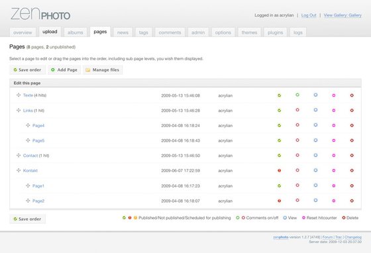
Task: View Page5 using its blue icon
Action: pyautogui.click(x=315, y=140)
